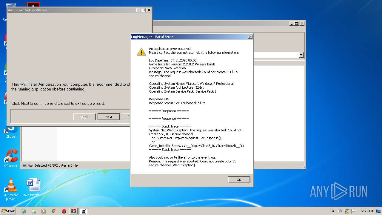Launch Internet Explorer from taskbar
Image resolution: width=382 pixels, height=215 pixels.
pos(24,211)
